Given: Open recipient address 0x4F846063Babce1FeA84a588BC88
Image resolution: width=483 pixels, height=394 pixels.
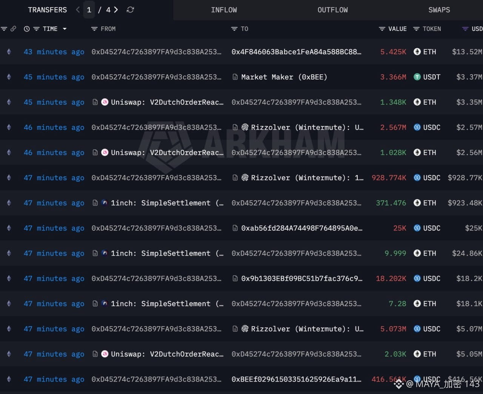Looking at the screenshot, I should click(x=296, y=52).
